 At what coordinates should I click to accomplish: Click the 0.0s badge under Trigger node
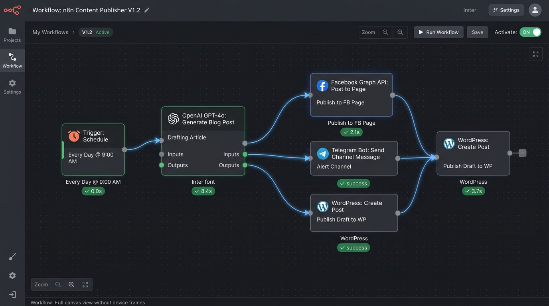(93, 191)
